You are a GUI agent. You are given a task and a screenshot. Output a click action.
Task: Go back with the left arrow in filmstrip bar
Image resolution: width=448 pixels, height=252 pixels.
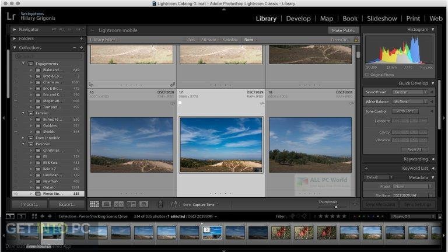[x=42, y=216]
